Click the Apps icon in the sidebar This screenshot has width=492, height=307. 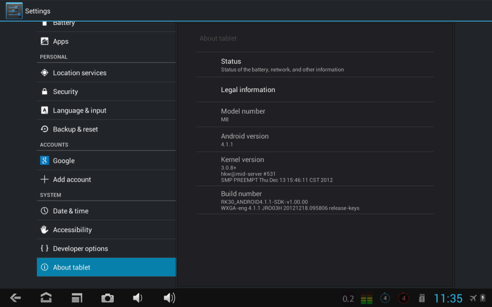[x=45, y=41]
